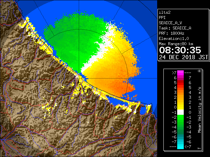Select the "Task: SEAICE_A" line
Image resolution: width=210 pixels, height=157 pixels.
click(x=175, y=28)
